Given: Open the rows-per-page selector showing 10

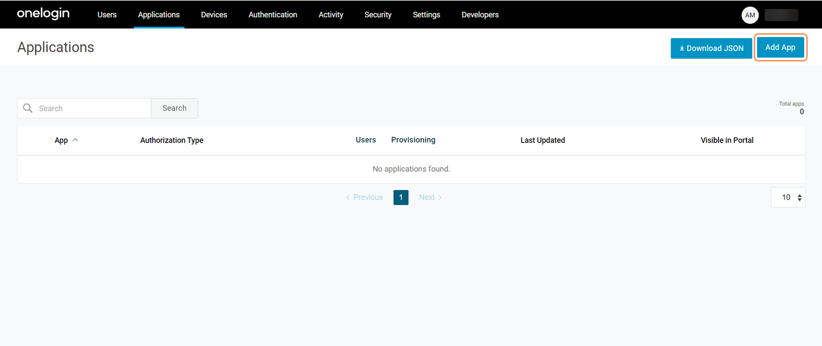Looking at the screenshot, I should click(x=788, y=197).
